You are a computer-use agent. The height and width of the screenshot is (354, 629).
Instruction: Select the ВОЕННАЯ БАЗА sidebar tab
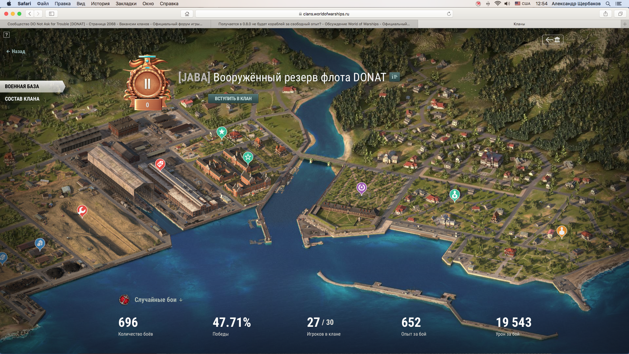coord(32,87)
